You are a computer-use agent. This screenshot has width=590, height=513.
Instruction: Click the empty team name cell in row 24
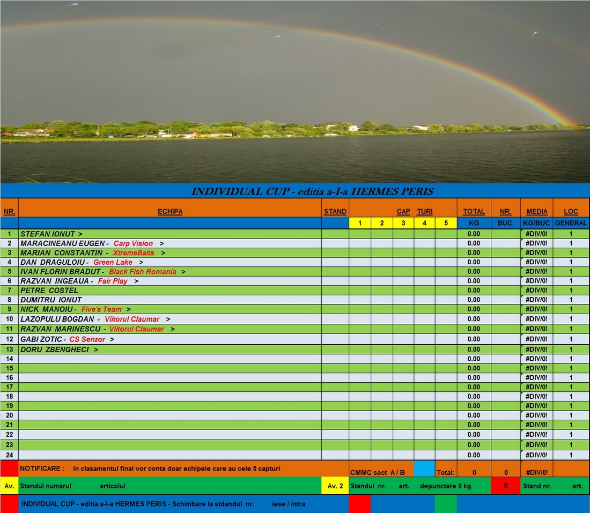tap(170, 455)
